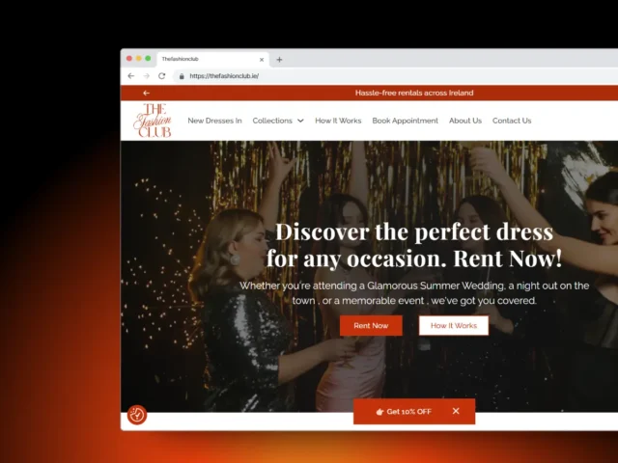Click the red macOS close window dot
Viewport: 618px width, 463px height.
(128, 58)
